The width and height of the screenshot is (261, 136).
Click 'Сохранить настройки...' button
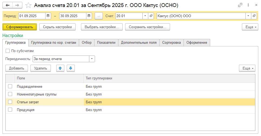149,27
